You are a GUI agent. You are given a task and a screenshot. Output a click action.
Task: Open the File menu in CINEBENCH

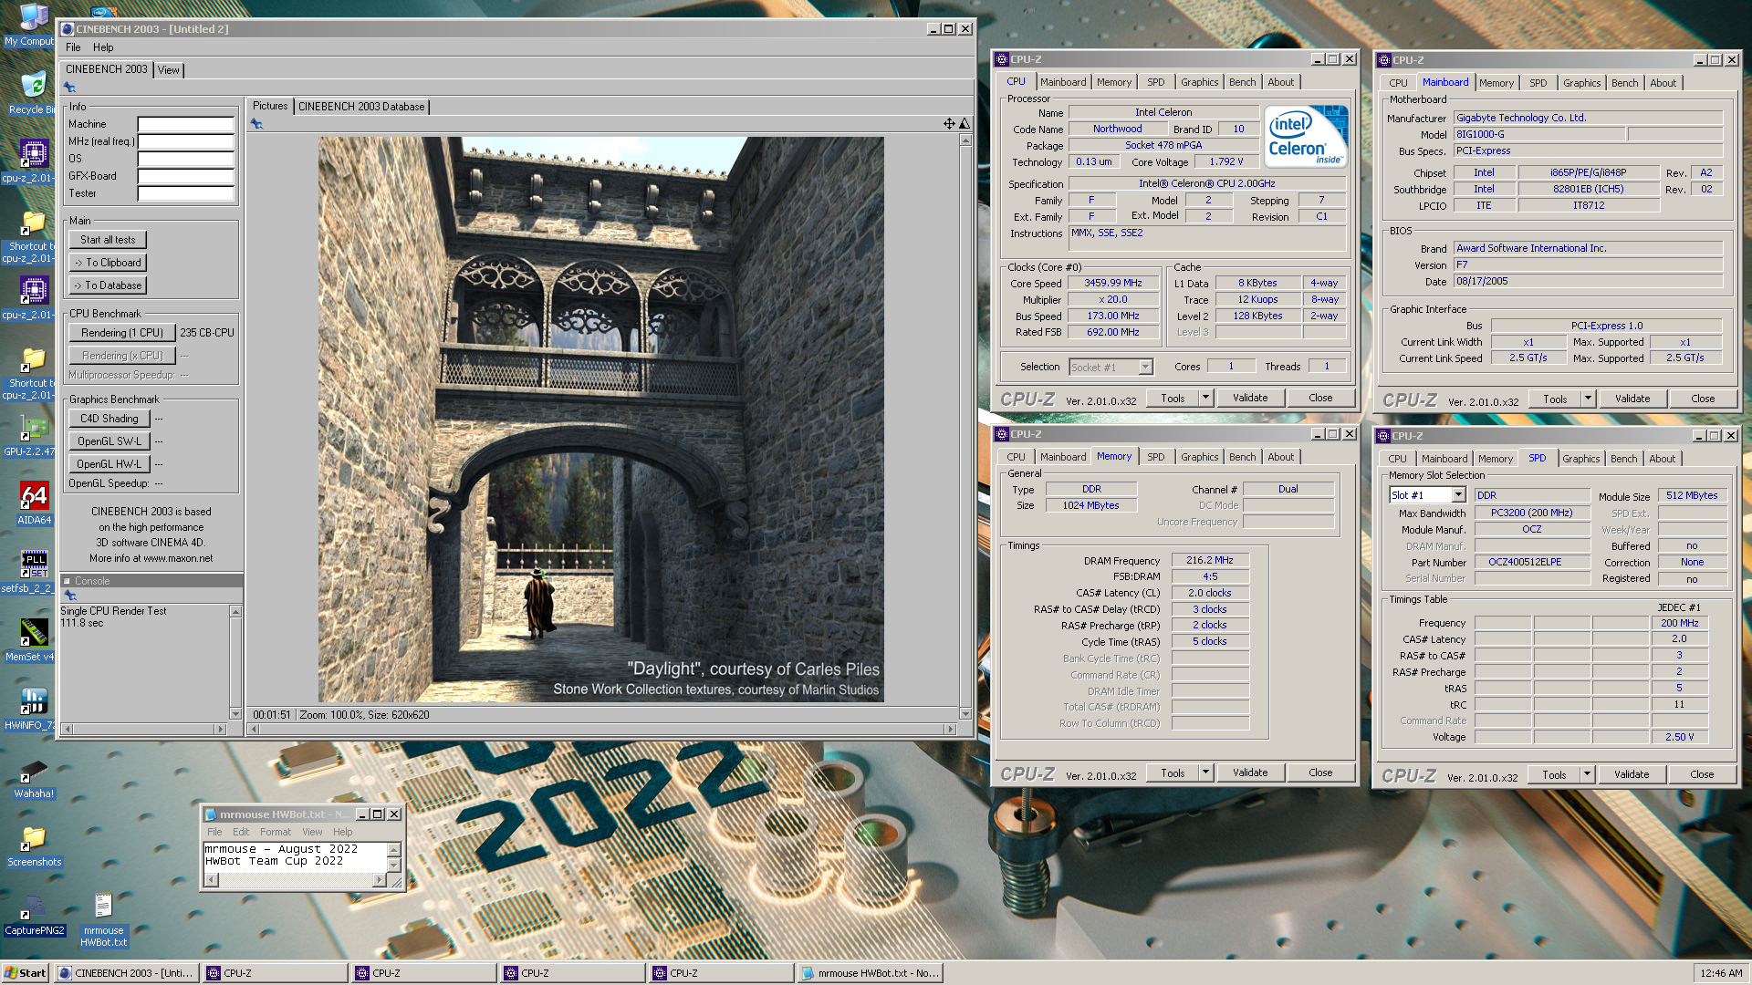(73, 47)
